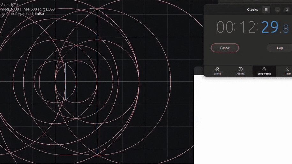Click the small tenths digit of the stopwatch

click(x=286, y=29)
